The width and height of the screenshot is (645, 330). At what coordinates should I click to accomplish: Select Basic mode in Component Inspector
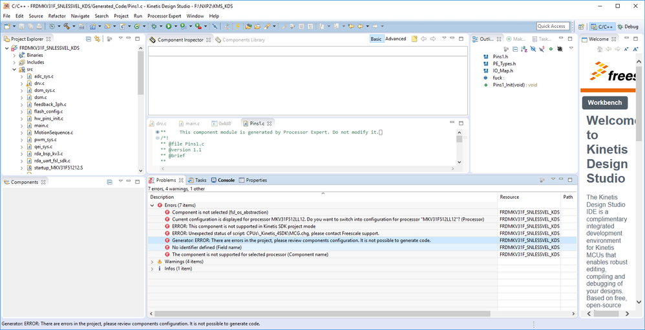pyautogui.click(x=376, y=39)
